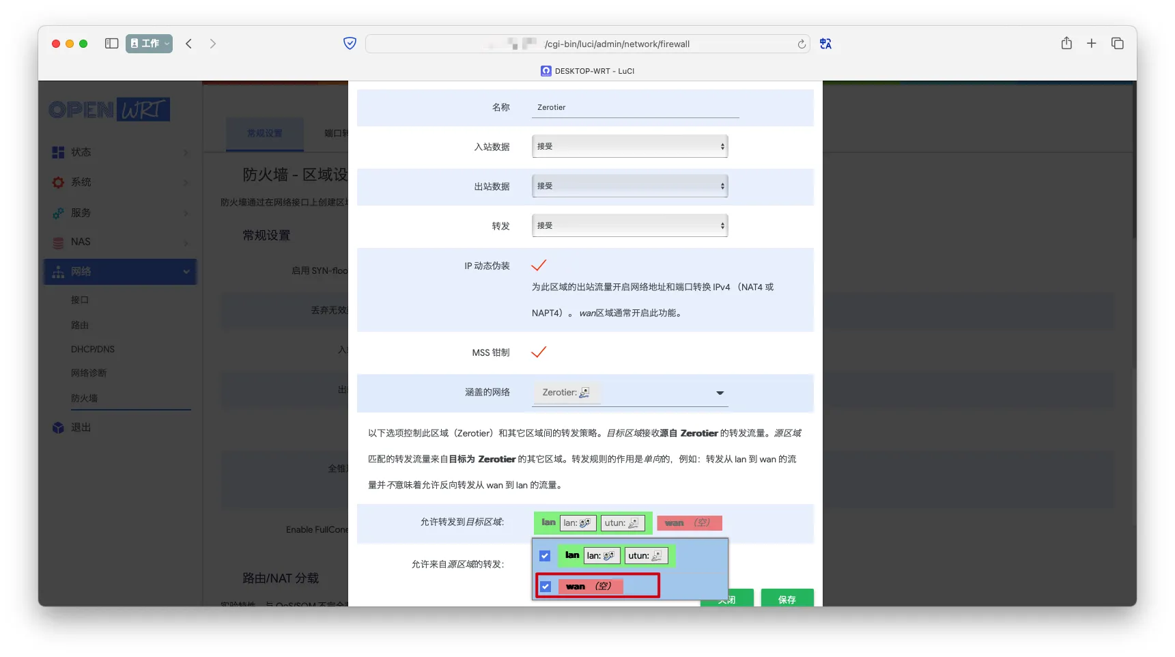Uncheck the lan source zone option

pos(545,556)
